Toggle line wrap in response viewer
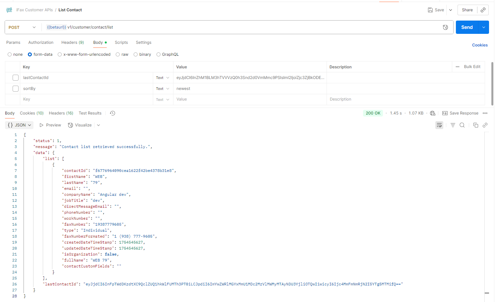 pos(439,125)
